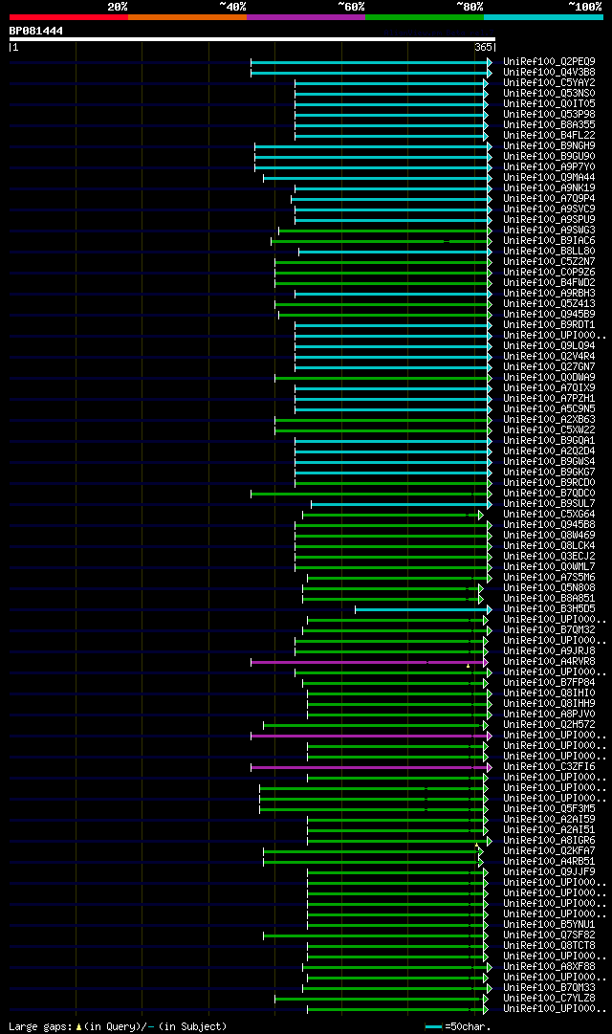Viewport: 612px width, 1034px height.
Task: Select the UniRef100_Q945B9 label
Action: pos(549,315)
